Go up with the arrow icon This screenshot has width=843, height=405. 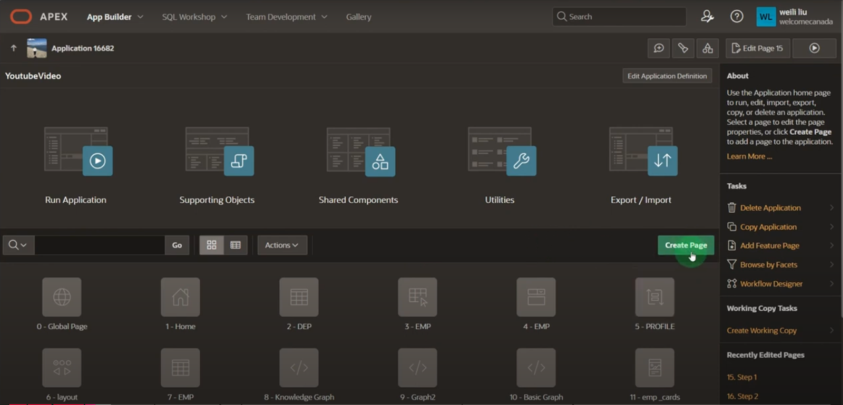pyautogui.click(x=13, y=48)
